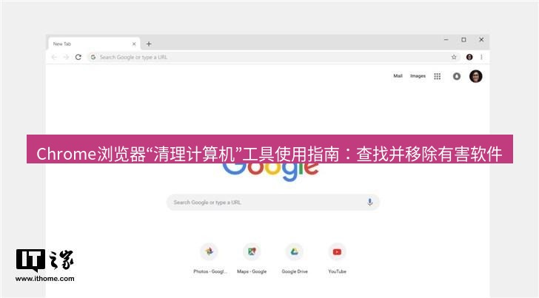Go forward with the forward arrow

click(x=67, y=57)
